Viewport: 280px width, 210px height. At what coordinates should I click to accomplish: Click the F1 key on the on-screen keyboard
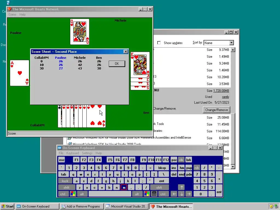pyautogui.click(x=77, y=160)
